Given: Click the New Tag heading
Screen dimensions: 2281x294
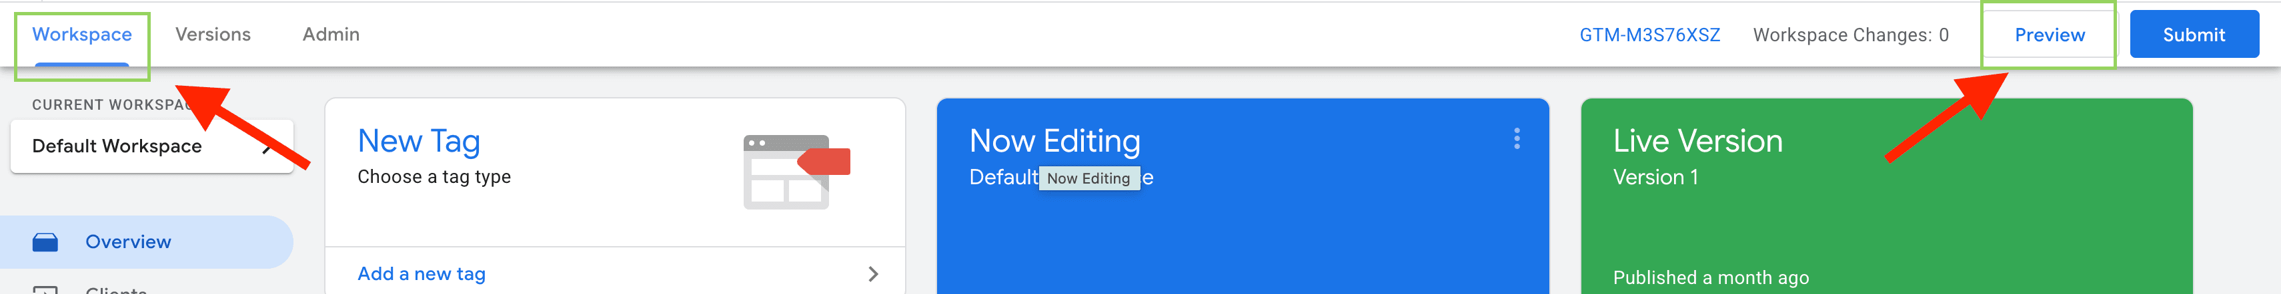Looking at the screenshot, I should pyautogui.click(x=418, y=141).
